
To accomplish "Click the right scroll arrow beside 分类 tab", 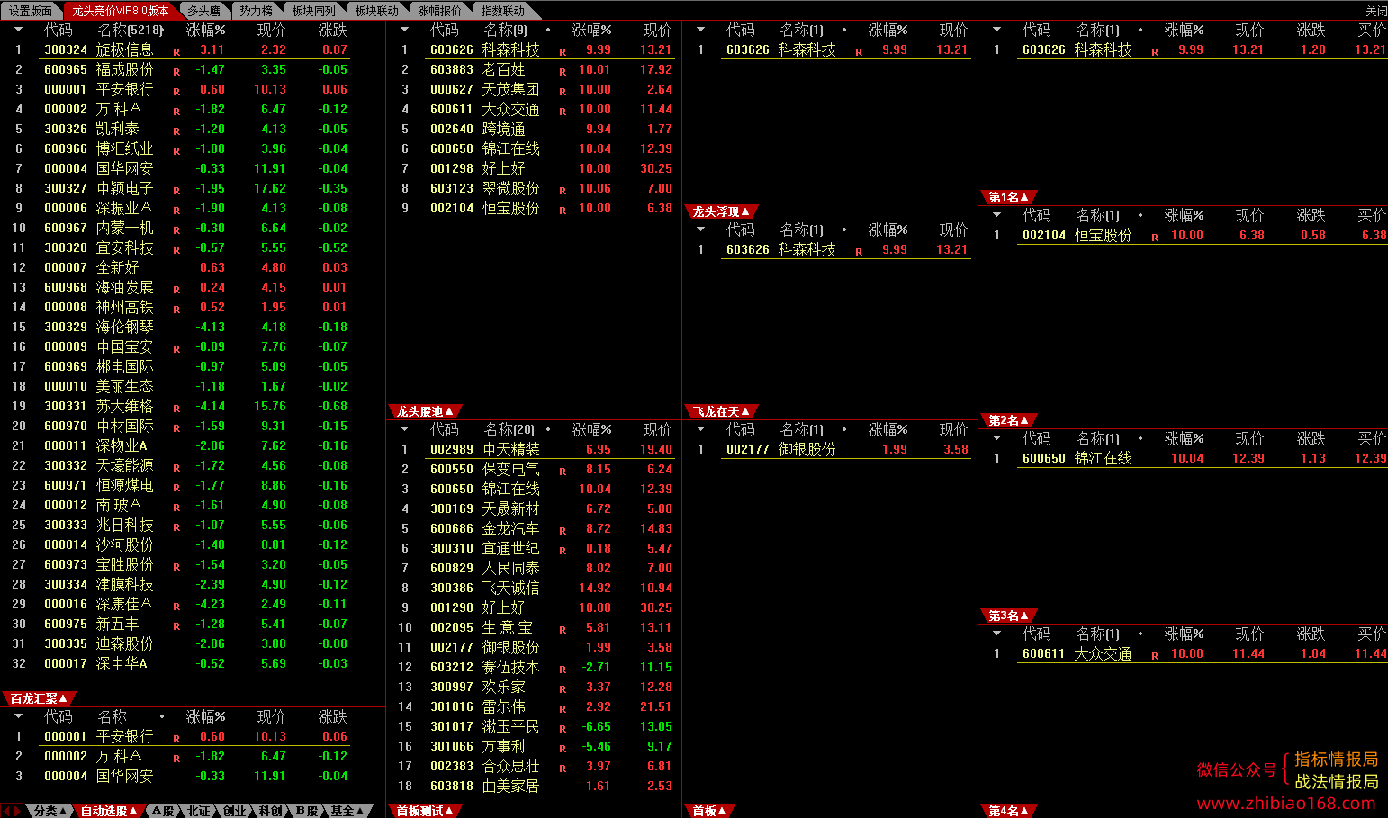I will [17, 811].
